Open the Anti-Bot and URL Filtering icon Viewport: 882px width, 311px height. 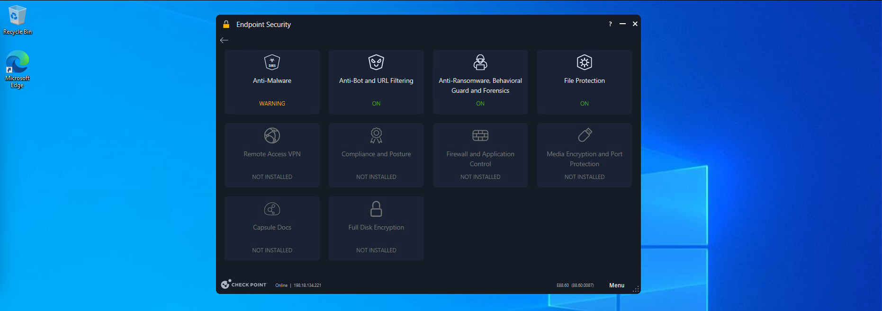pyautogui.click(x=376, y=62)
